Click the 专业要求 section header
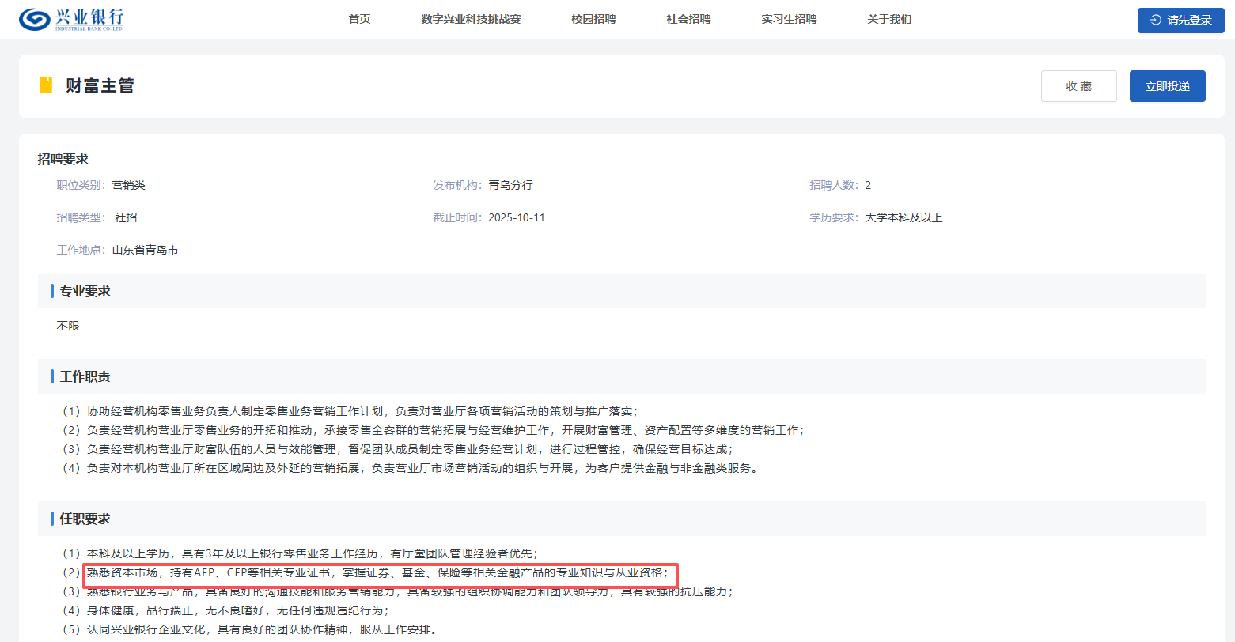This screenshot has width=1235, height=642. coord(85,291)
